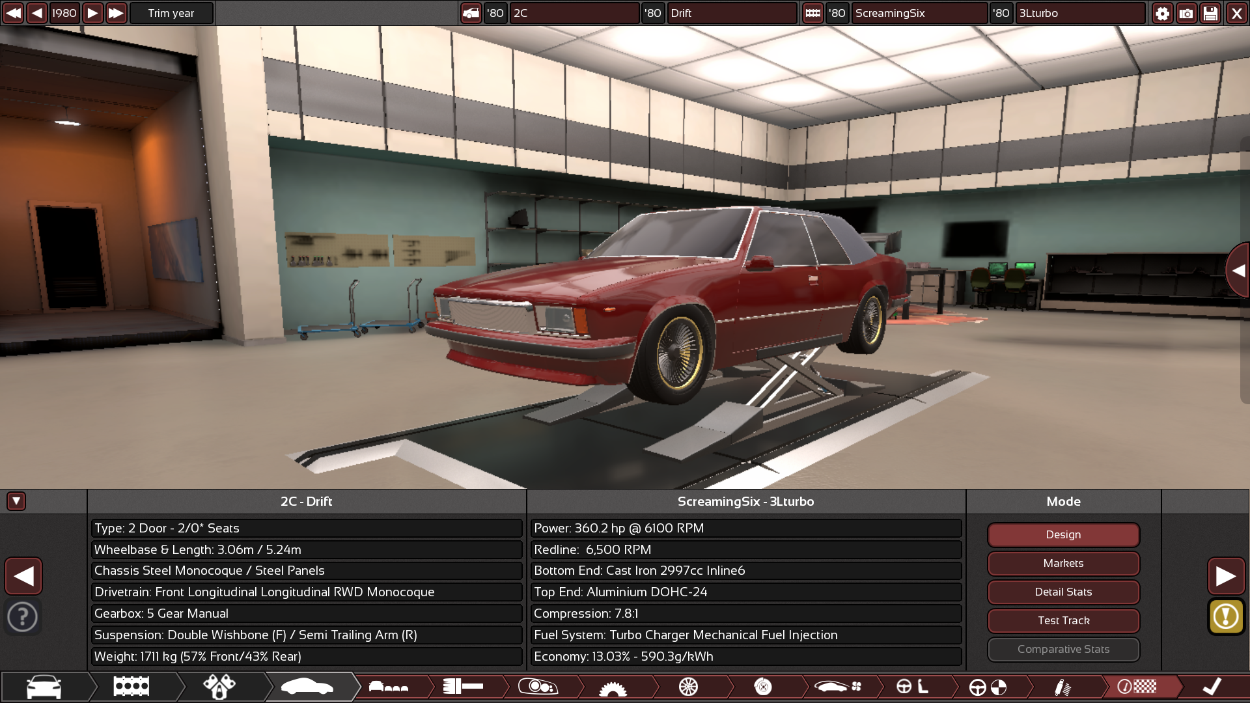The height and width of the screenshot is (703, 1250).
Task: Edit the 3Lturbo variant name field
Action: 1080,13
